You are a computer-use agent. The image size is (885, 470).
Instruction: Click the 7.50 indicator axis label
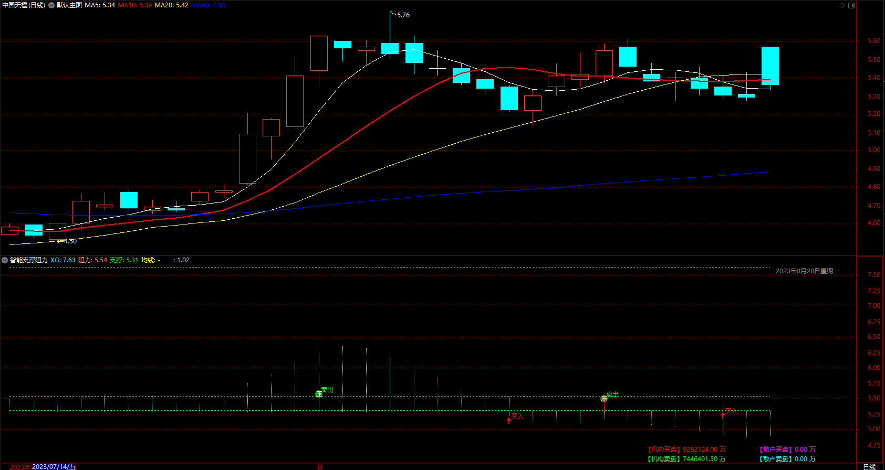[874, 275]
